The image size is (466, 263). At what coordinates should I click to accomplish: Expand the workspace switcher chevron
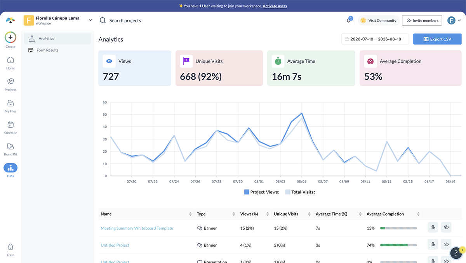point(90,20)
